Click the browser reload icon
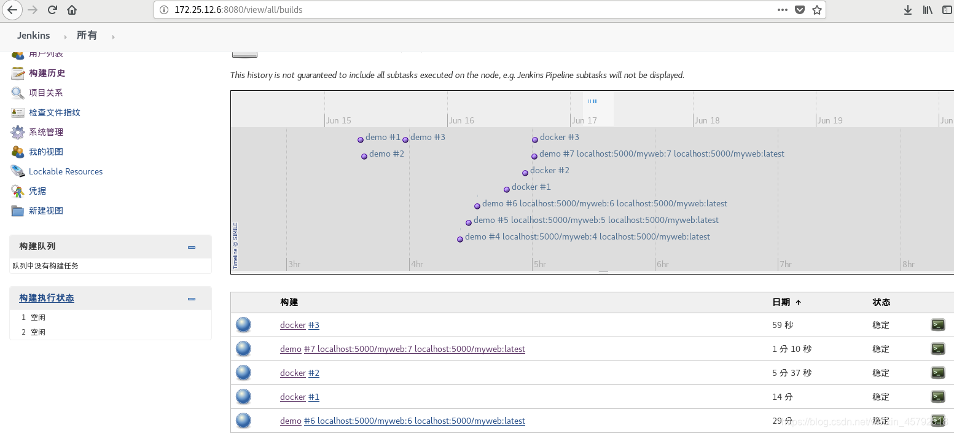 coord(52,10)
